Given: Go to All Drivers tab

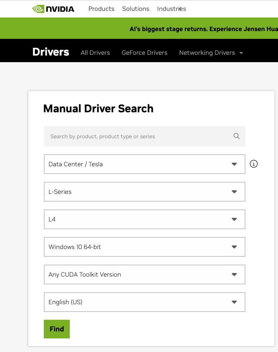Looking at the screenshot, I should [x=95, y=52].
